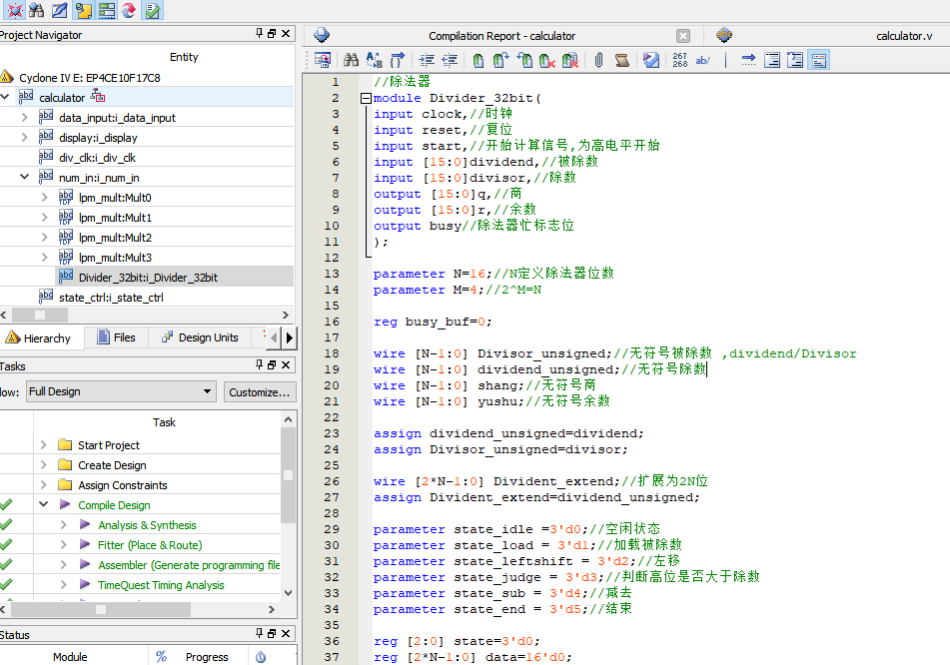Click the yellow note icon on top toolbar
This screenshot has height=665, width=950.
(83, 10)
